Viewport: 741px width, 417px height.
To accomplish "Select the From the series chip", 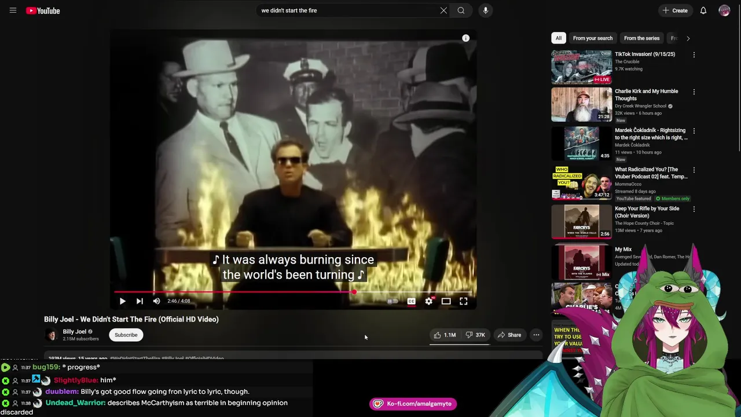I will click(x=641, y=38).
